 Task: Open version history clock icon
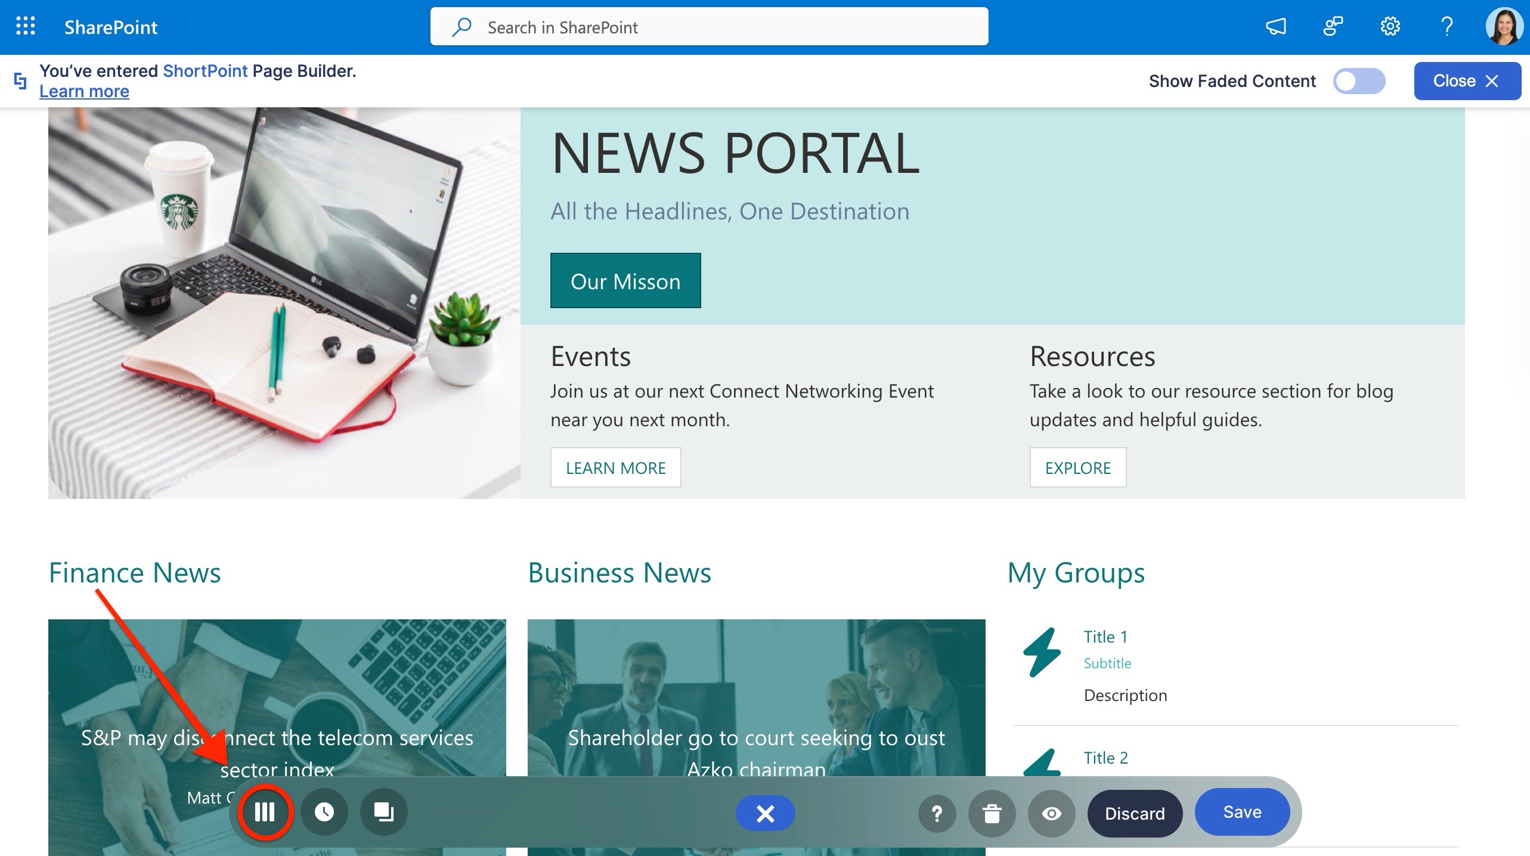pyautogui.click(x=324, y=812)
